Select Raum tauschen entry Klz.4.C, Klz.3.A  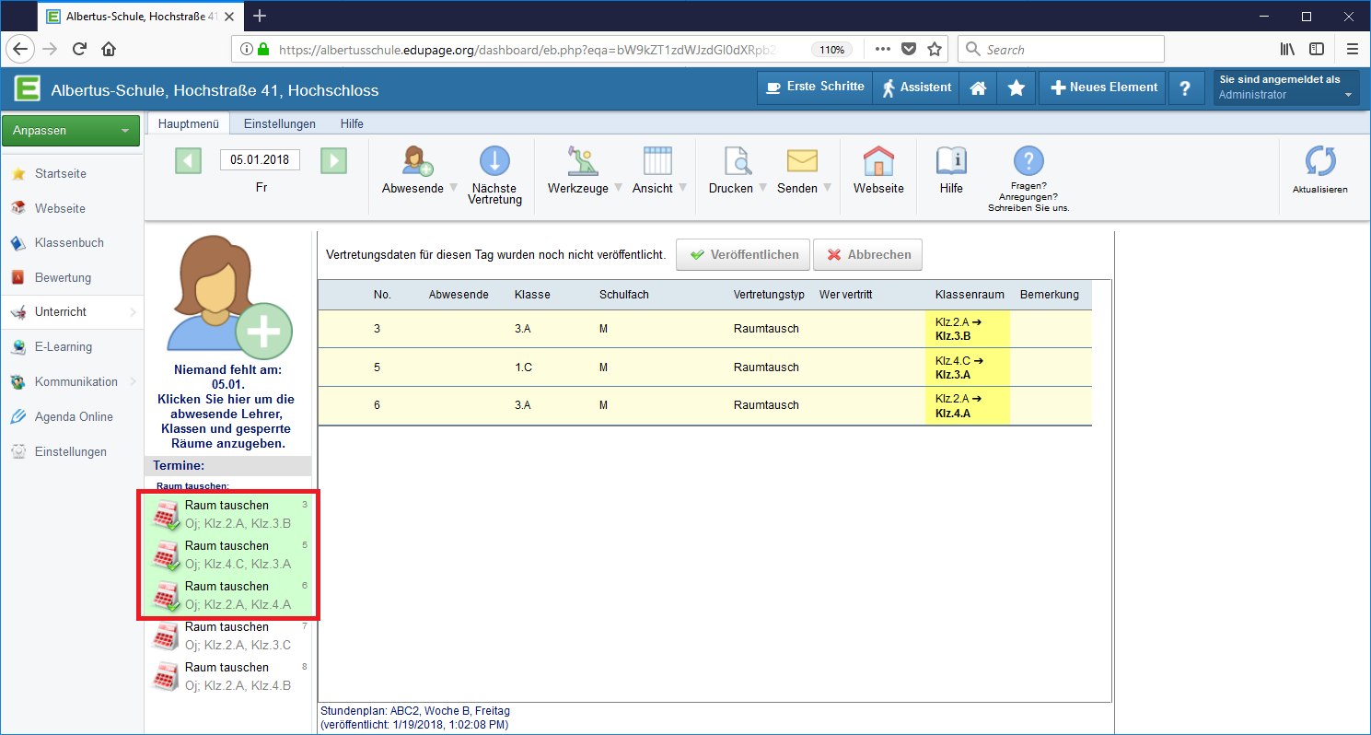coord(227,555)
